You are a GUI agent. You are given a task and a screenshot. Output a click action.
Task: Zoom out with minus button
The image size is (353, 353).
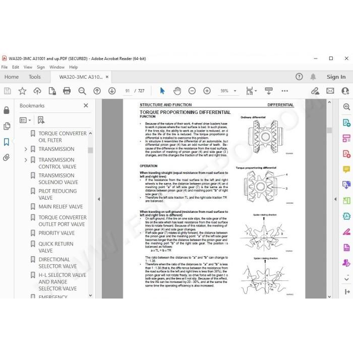click(x=192, y=91)
